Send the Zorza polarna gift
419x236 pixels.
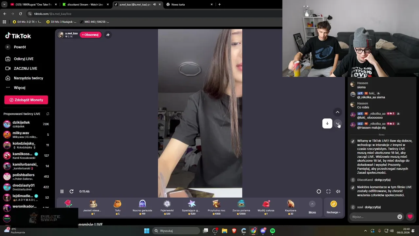(241, 207)
